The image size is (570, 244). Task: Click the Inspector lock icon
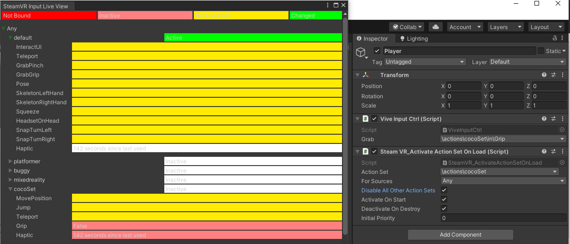click(x=555, y=38)
